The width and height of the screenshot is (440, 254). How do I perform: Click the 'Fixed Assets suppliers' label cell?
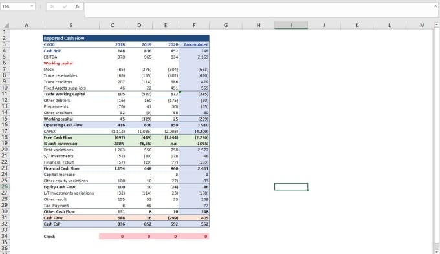click(x=71, y=88)
